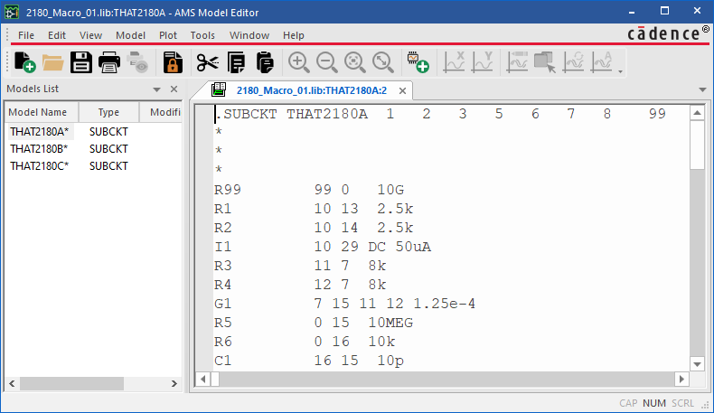Close the THAT2180A:2 editor tab

pyautogui.click(x=402, y=90)
